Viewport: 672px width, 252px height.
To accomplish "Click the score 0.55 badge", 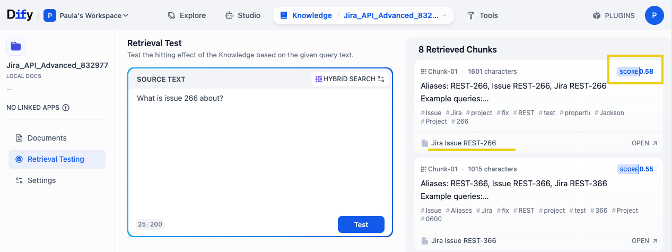I will tap(636, 169).
